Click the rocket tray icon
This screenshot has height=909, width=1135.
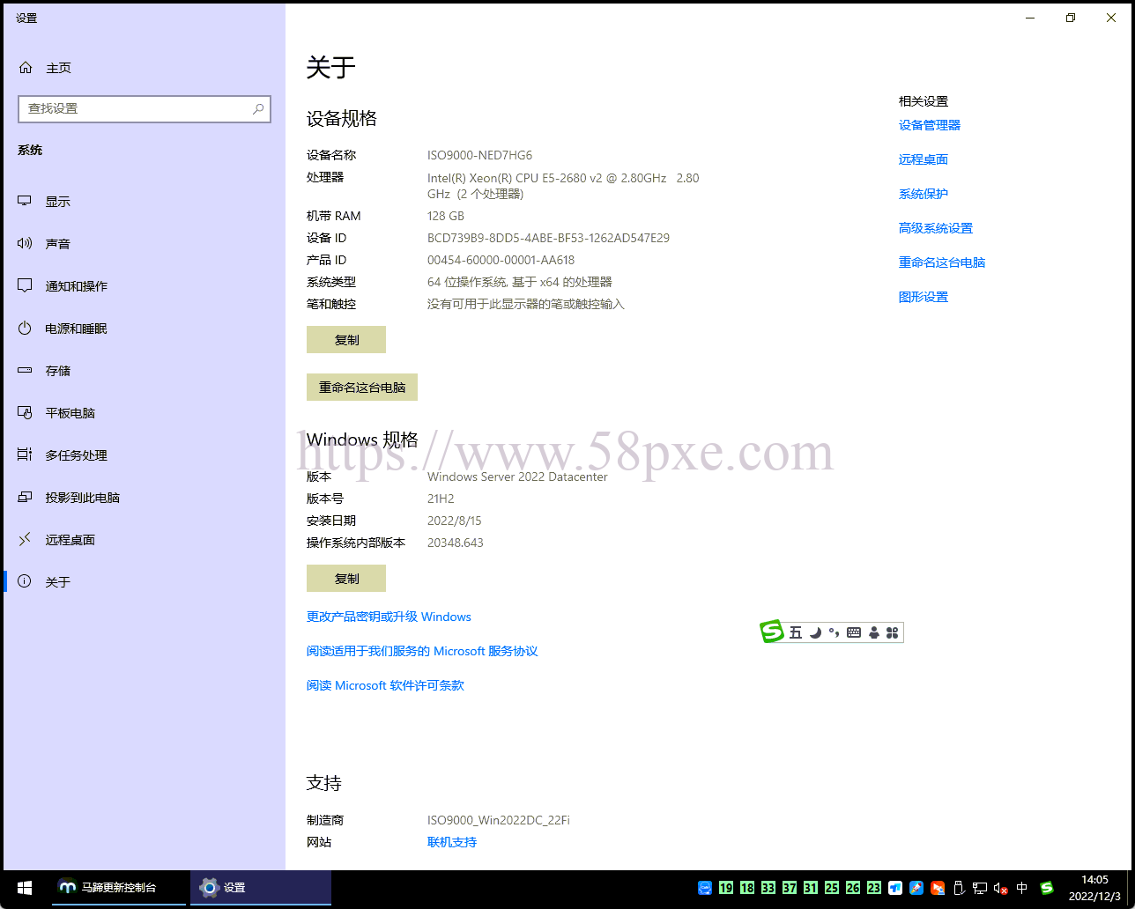(916, 888)
